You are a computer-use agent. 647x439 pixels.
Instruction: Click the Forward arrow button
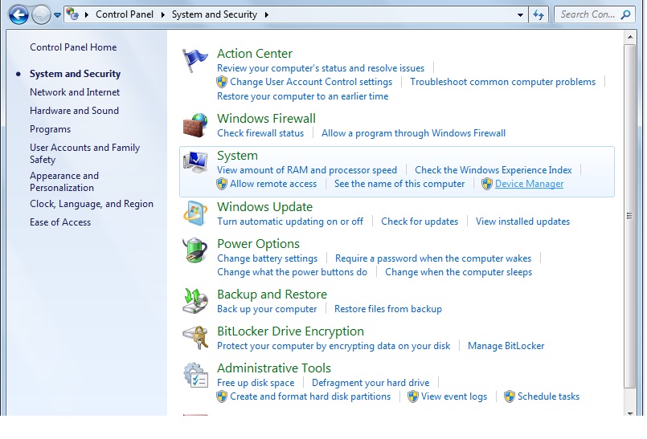[41, 15]
